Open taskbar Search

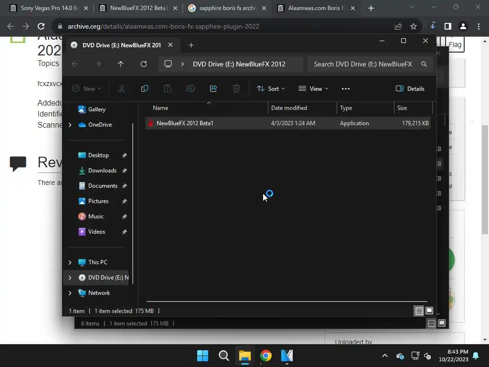[223, 356]
